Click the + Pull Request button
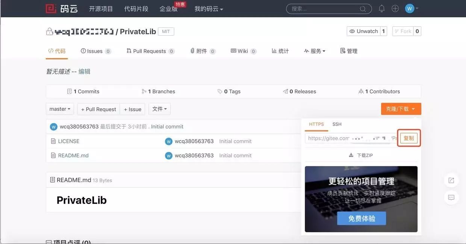 [x=98, y=109]
